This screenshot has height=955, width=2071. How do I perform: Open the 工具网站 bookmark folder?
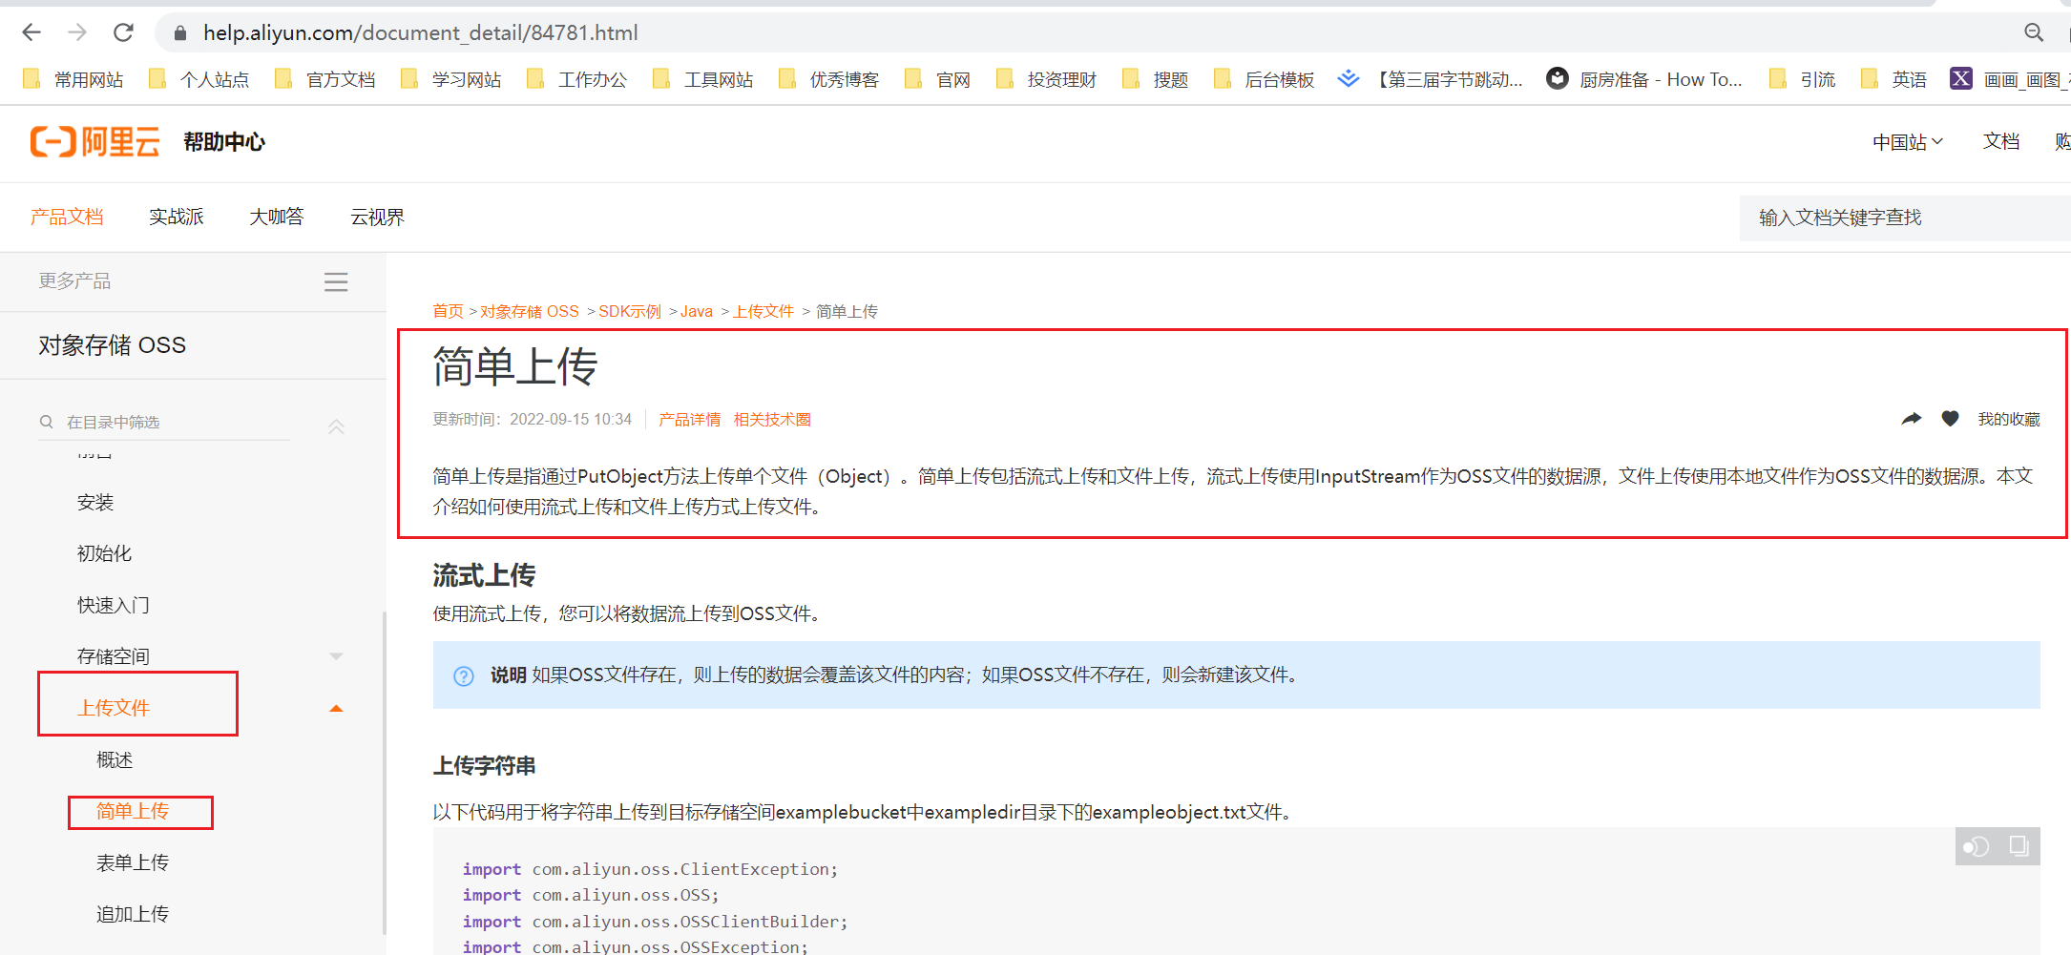point(703,79)
